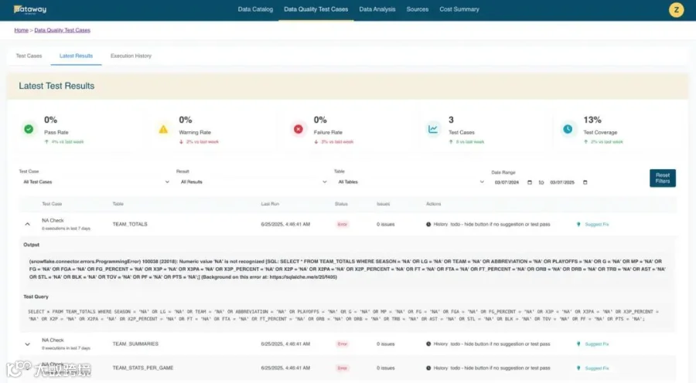Click the Issues column header
This screenshot has height=383, width=696.
383,204
